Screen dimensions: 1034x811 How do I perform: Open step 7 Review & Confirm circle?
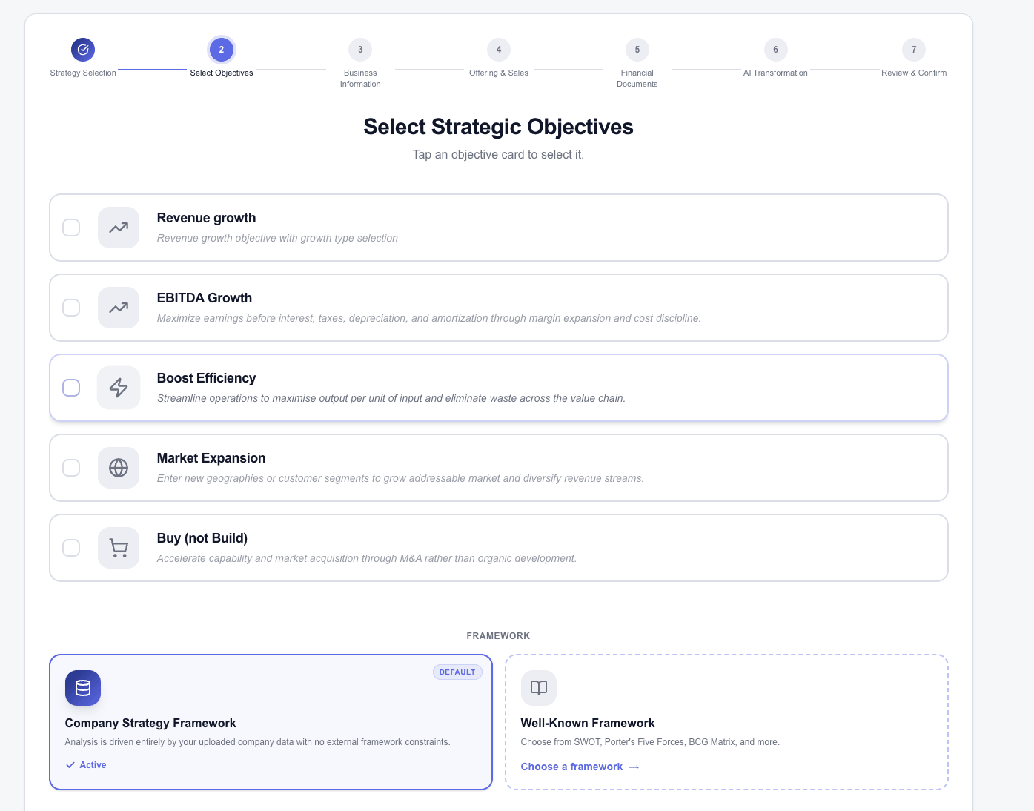(x=914, y=50)
